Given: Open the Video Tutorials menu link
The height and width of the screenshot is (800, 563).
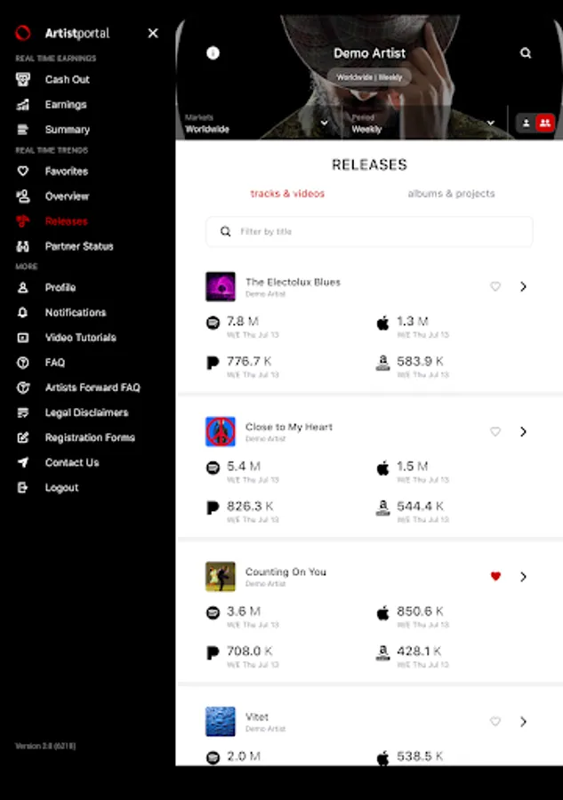Looking at the screenshot, I should pyautogui.click(x=81, y=337).
